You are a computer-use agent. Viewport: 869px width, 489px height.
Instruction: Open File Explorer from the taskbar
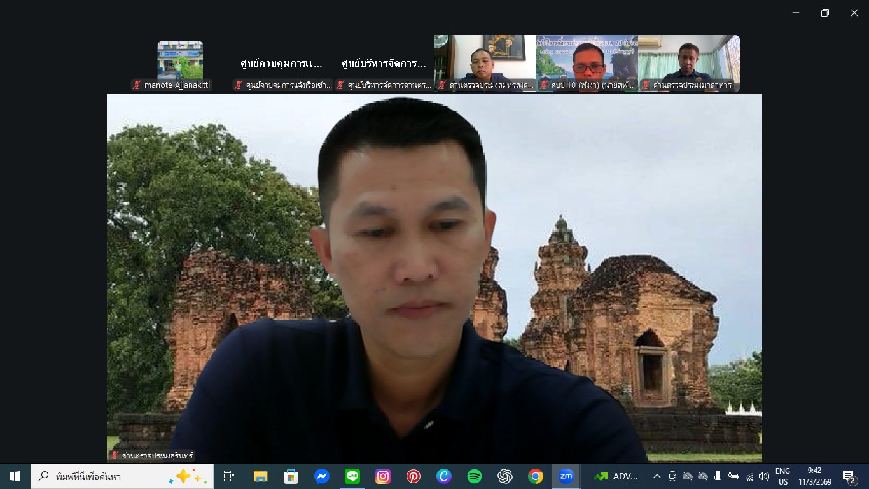tap(260, 476)
